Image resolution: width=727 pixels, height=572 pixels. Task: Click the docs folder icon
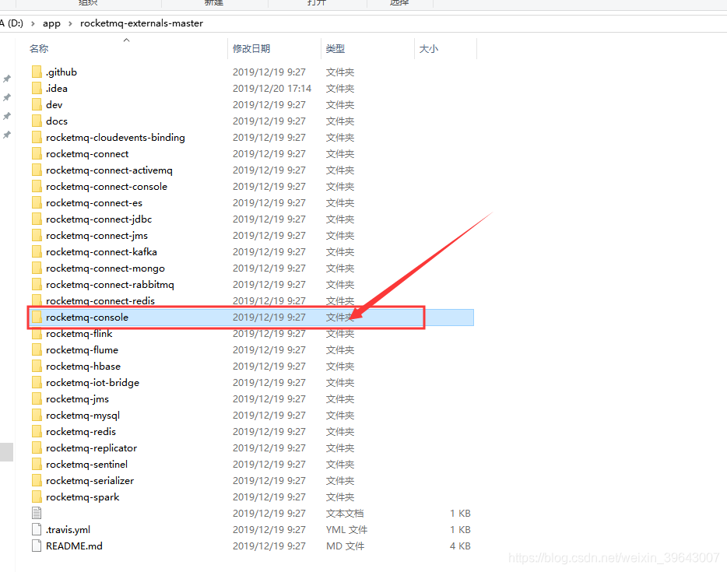click(x=37, y=121)
